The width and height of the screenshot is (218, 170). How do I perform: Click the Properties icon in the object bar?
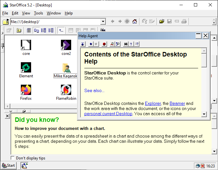point(9,30)
